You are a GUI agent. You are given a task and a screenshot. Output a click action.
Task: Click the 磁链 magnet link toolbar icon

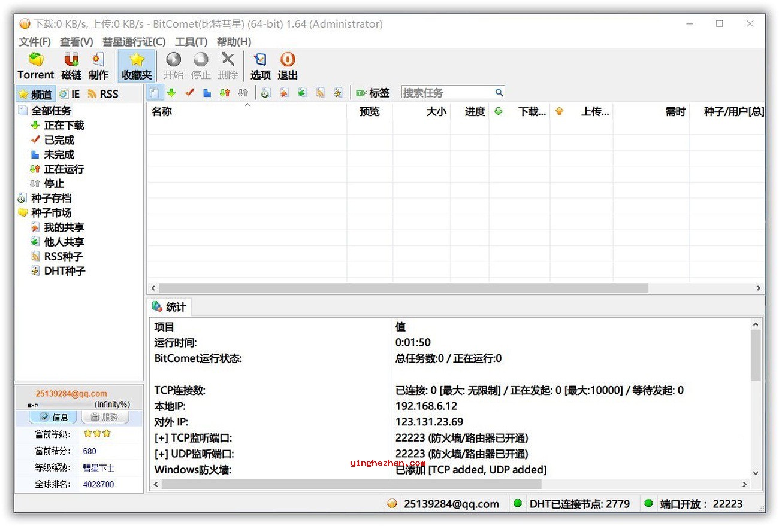[71, 66]
